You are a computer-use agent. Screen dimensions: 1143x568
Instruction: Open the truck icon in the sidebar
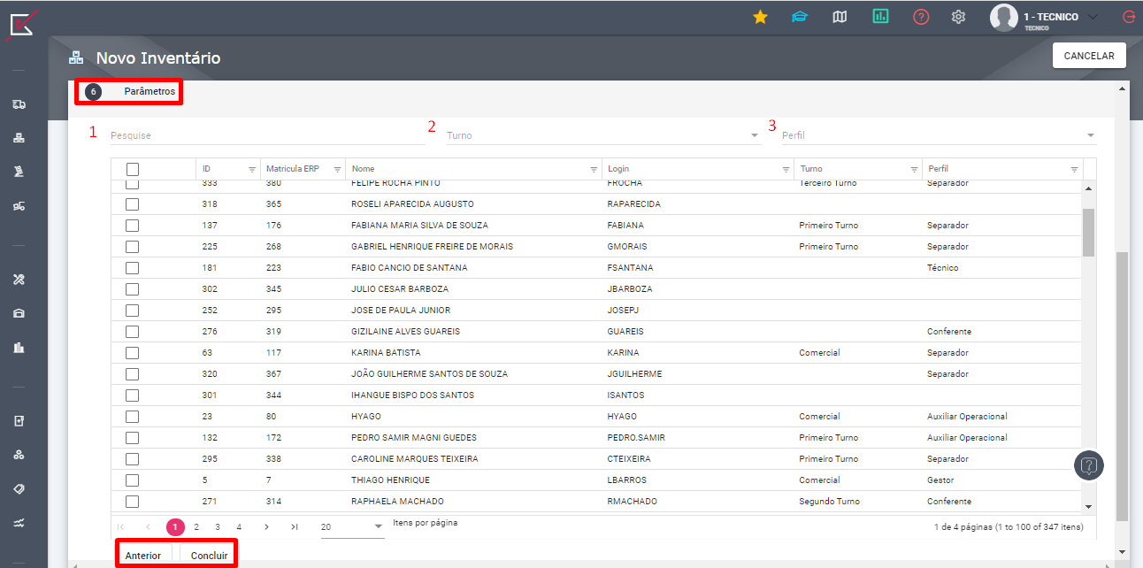pyautogui.click(x=19, y=104)
